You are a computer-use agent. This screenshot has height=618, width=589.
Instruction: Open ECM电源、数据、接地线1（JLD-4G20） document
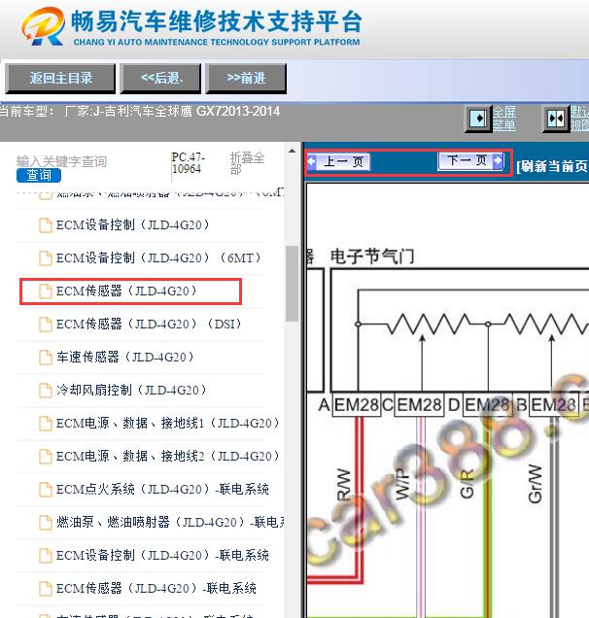167,424
